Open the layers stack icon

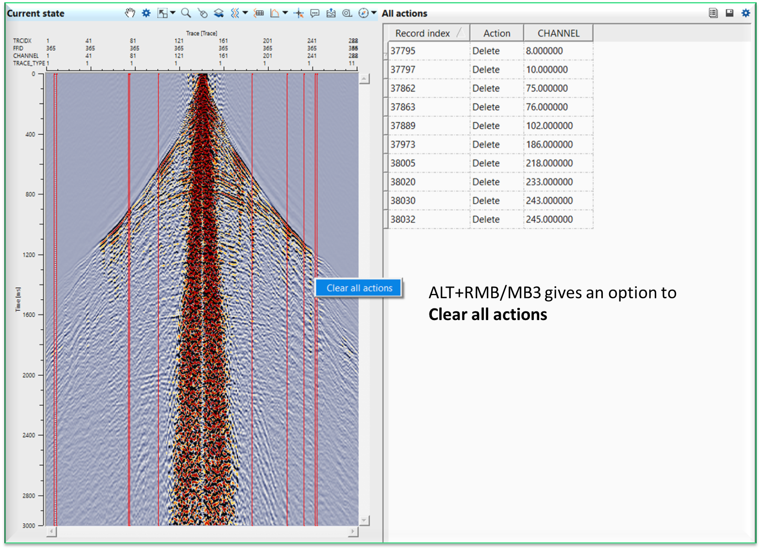coord(219,13)
